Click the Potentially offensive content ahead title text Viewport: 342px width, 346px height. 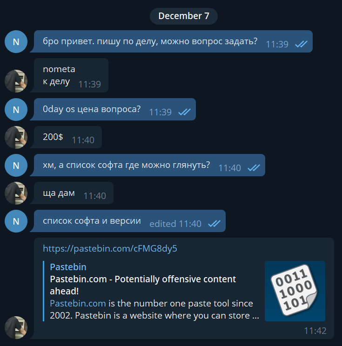click(143, 285)
